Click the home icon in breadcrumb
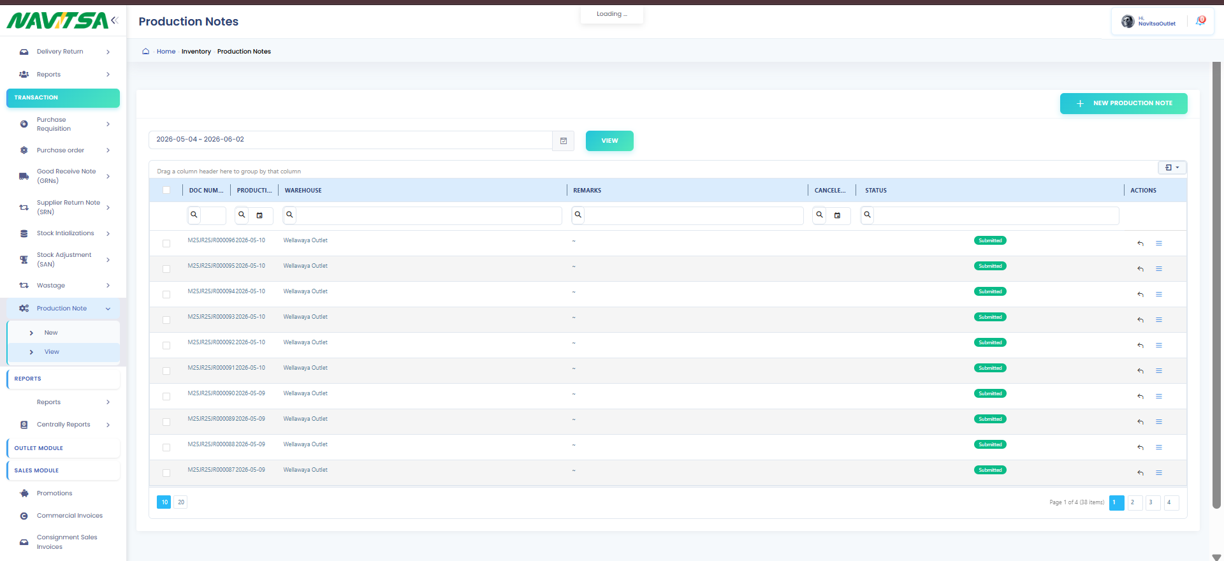The height and width of the screenshot is (561, 1224). coord(145,52)
